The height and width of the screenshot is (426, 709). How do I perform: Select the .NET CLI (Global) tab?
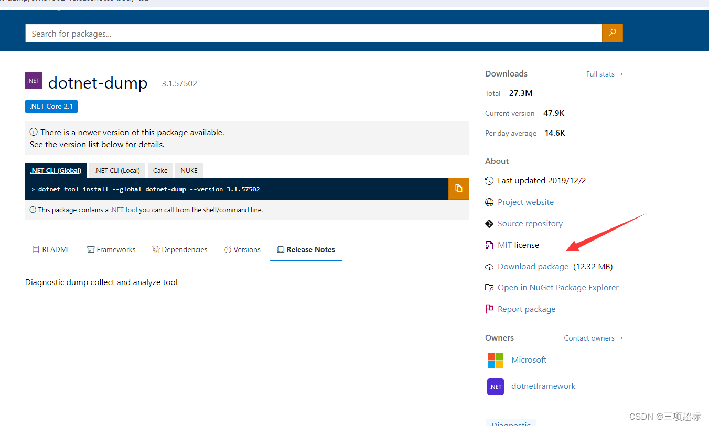[x=56, y=170]
